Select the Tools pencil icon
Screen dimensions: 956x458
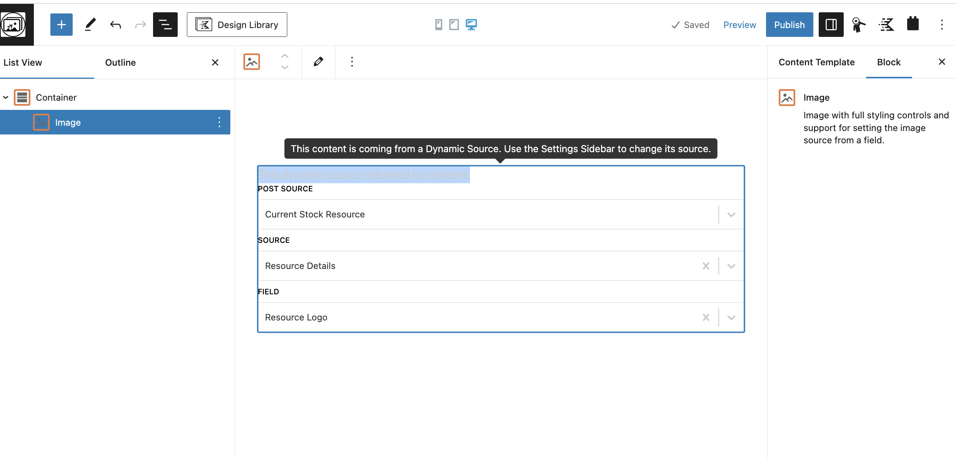coord(90,25)
